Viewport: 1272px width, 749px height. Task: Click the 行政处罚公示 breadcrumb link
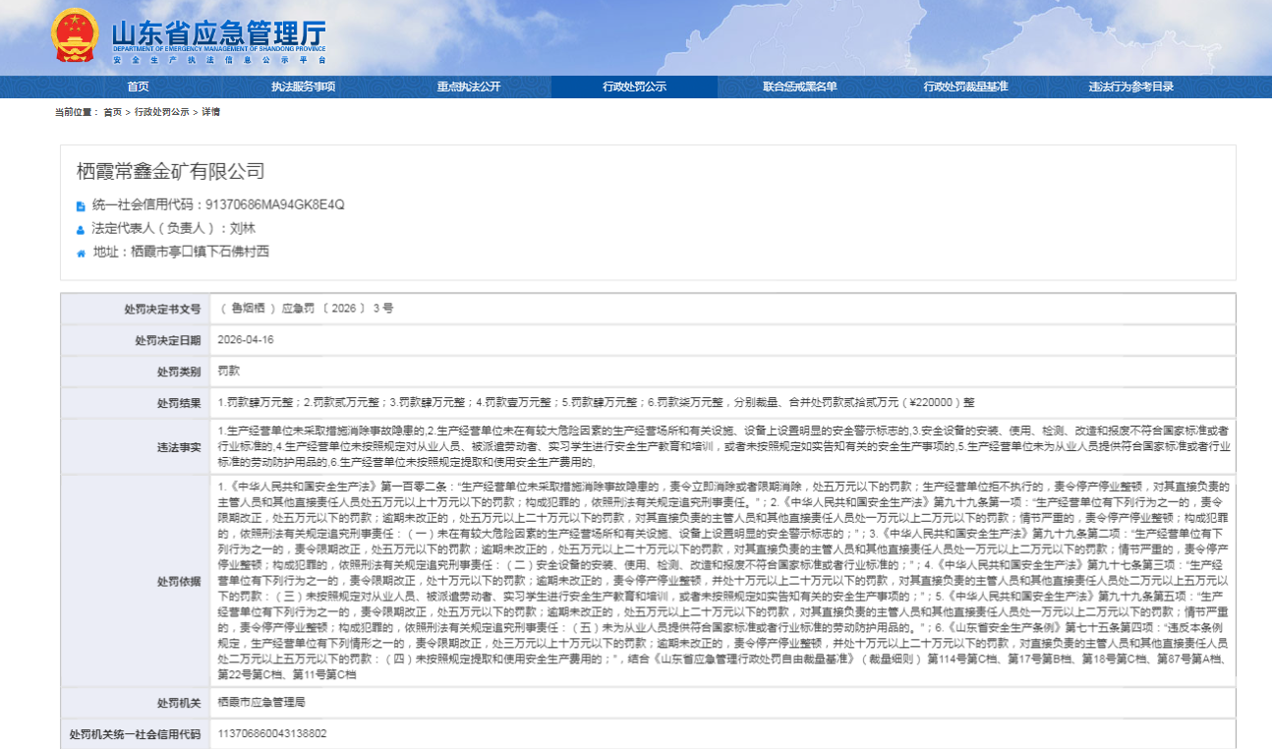coord(161,112)
